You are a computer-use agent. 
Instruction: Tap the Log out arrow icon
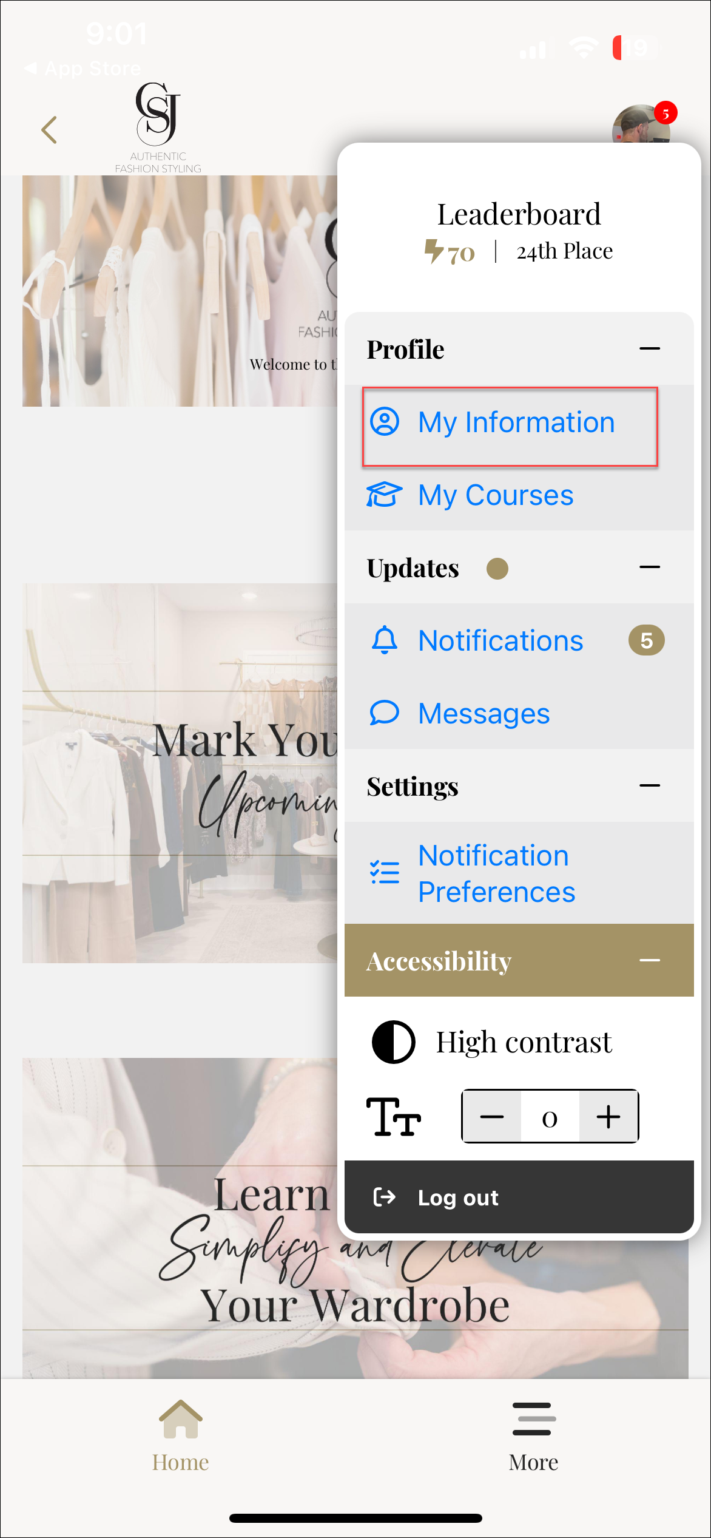point(384,1197)
